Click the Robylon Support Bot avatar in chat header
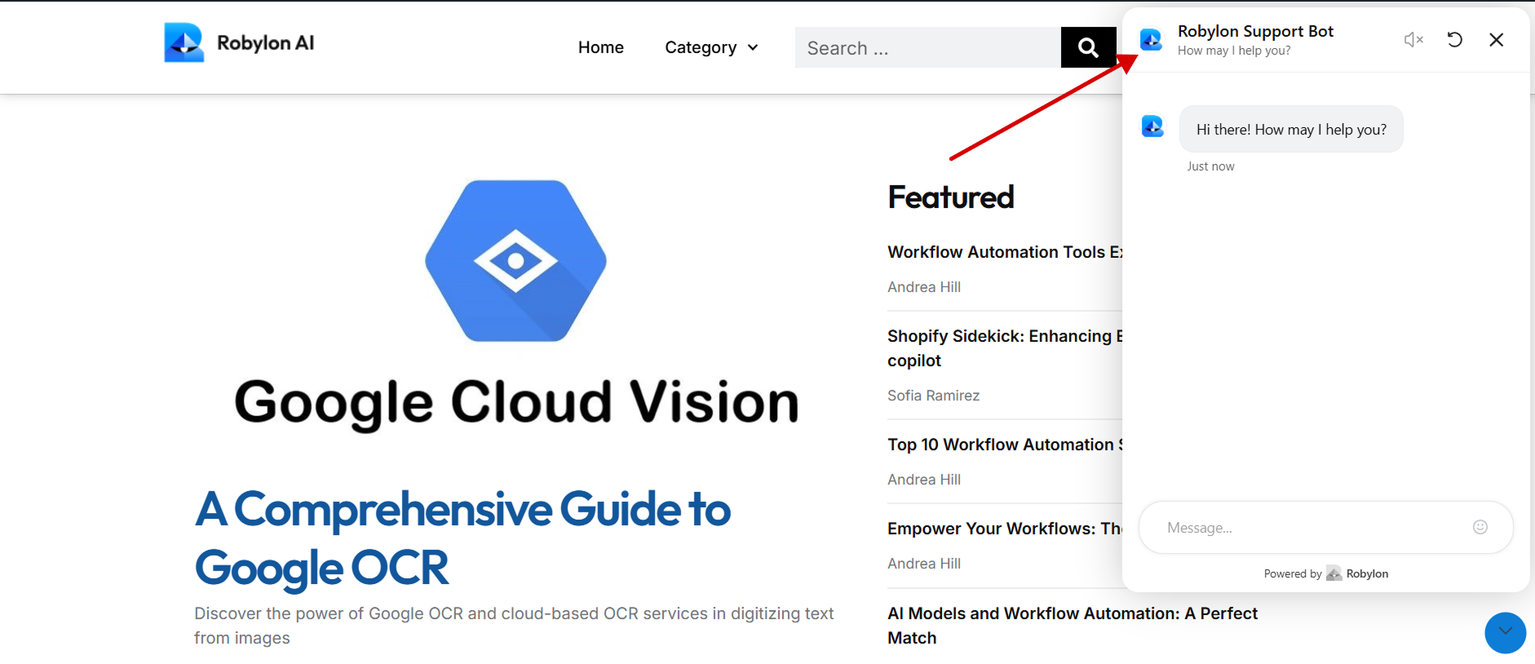Viewport: 1535px width, 664px height. coord(1151,39)
